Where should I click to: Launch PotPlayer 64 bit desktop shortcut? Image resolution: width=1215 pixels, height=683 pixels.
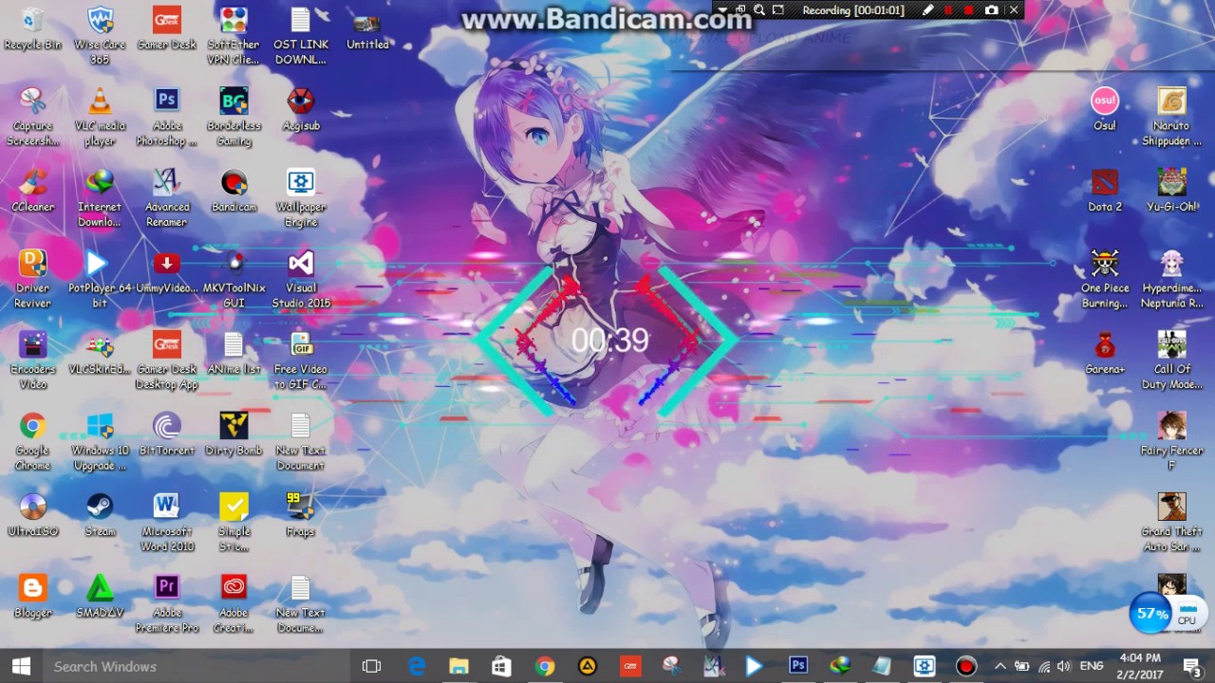tap(100, 279)
